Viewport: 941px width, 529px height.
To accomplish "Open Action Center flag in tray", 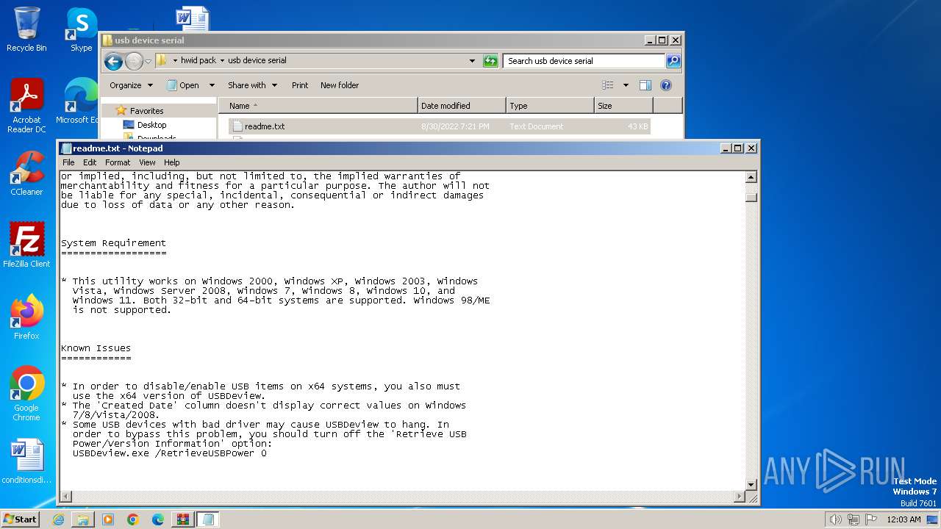I will [x=871, y=519].
